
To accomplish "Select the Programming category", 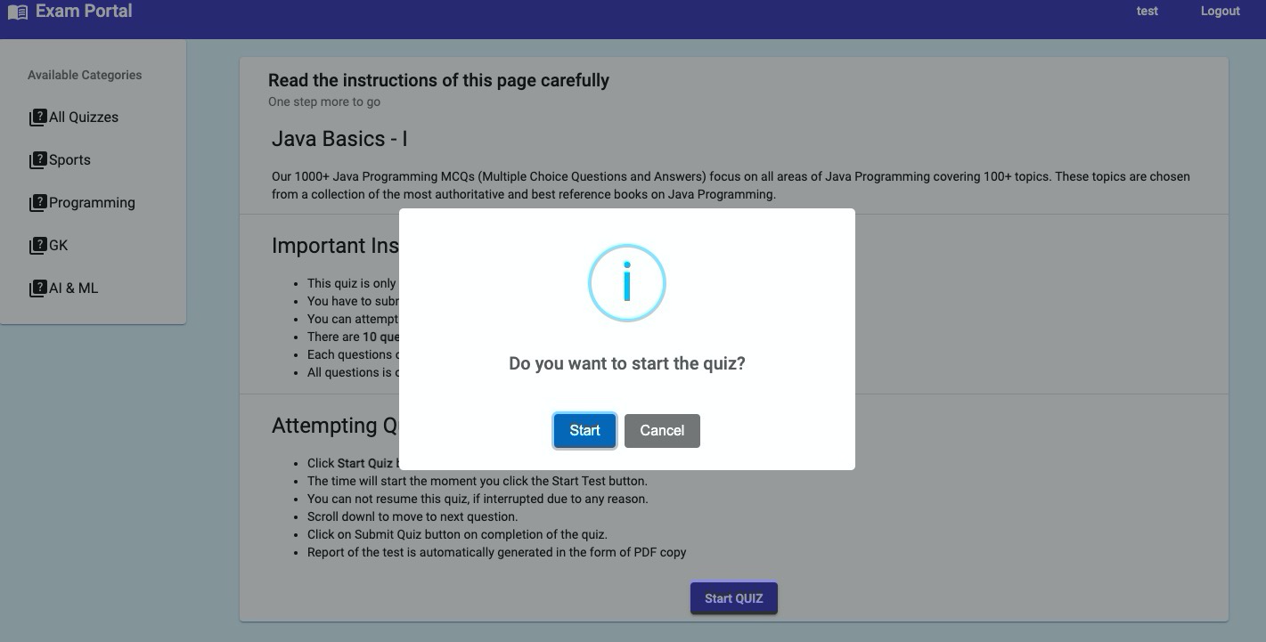I will (x=92, y=202).
